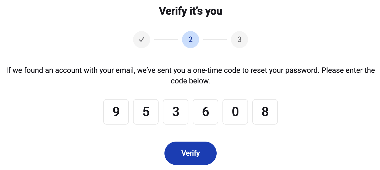Click the "Verify it's you" heading

coord(191,11)
